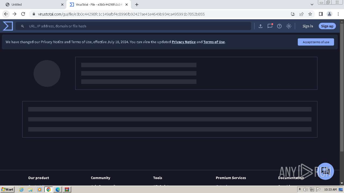Click the Our product footer heading

pos(38,178)
